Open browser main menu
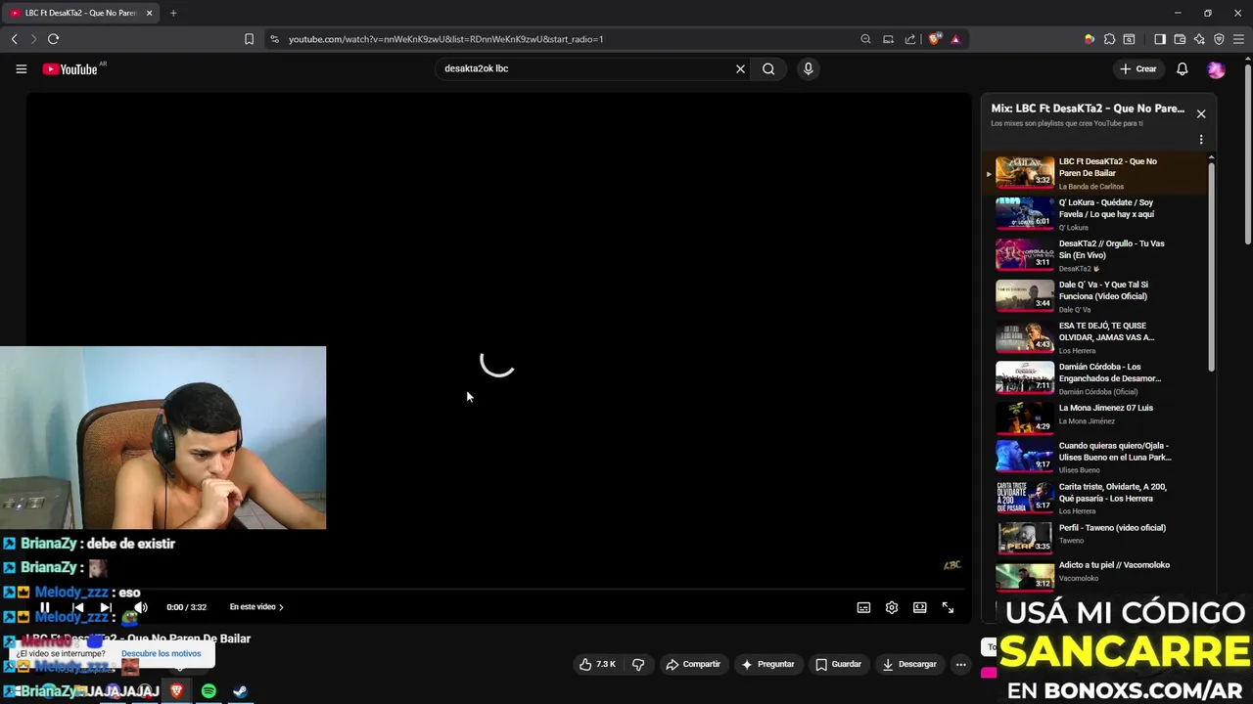The width and height of the screenshot is (1253, 704). point(1238,39)
